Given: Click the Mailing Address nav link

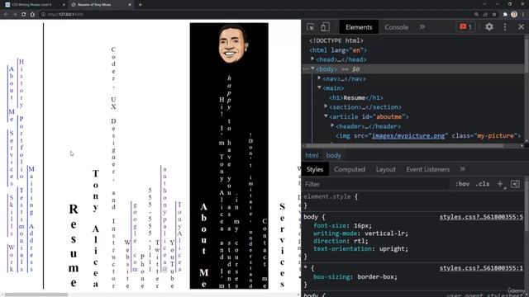Looking at the screenshot, I should (31, 219).
